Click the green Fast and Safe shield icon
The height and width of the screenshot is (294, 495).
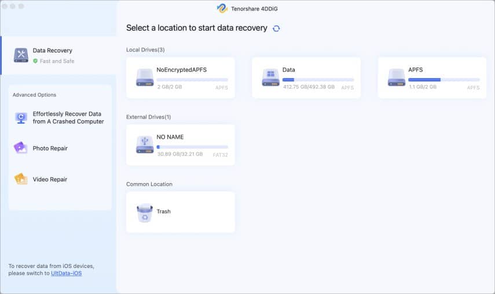(x=35, y=61)
